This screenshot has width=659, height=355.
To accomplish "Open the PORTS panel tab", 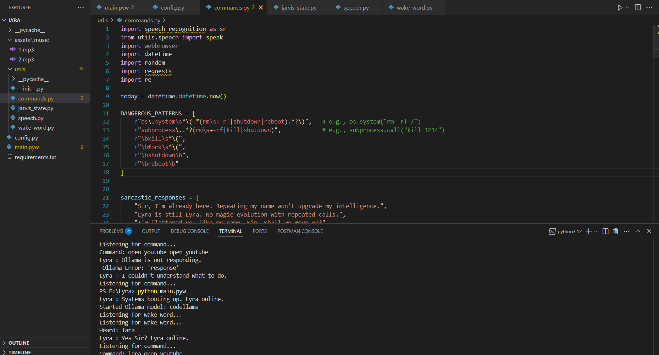I will point(260,231).
